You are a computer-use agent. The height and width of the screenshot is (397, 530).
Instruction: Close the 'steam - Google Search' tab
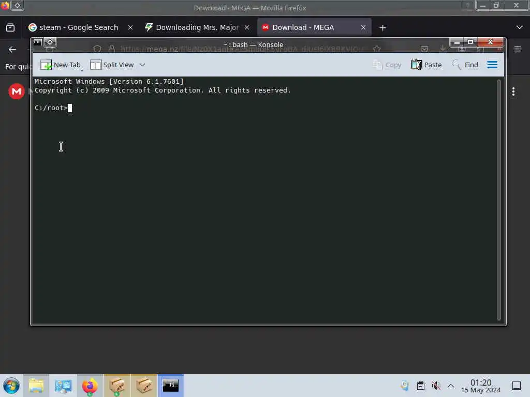coord(130,27)
